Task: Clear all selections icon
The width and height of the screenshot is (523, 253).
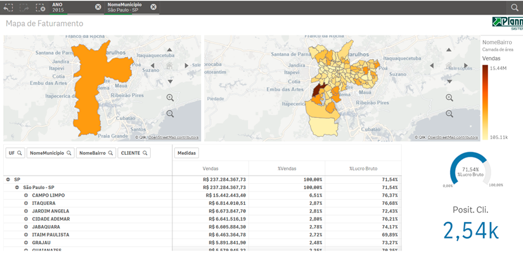Action: point(40,7)
